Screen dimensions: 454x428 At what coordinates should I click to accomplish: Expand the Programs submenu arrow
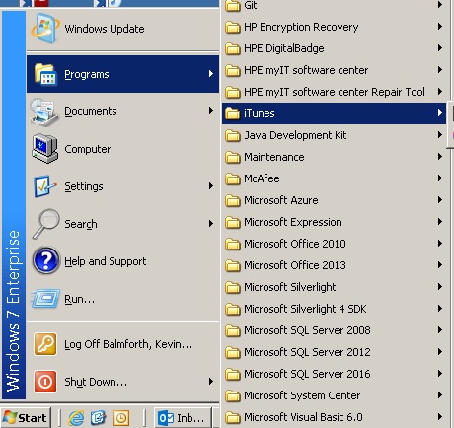[x=211, y=74]
